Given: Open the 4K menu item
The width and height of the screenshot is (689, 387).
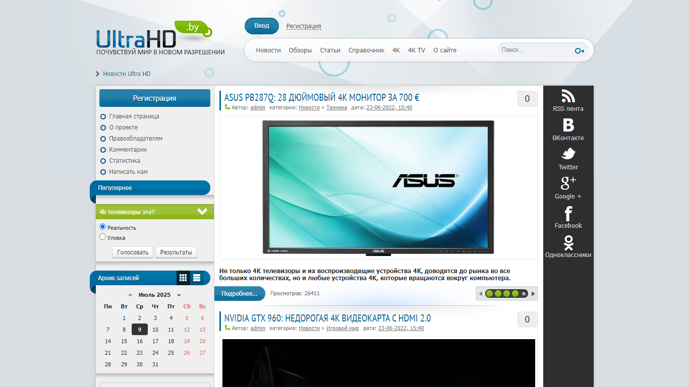Looking at the screenshot, I should (x=396, y=50).
